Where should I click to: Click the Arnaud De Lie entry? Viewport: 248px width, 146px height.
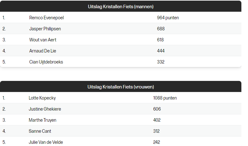point(43,51)
